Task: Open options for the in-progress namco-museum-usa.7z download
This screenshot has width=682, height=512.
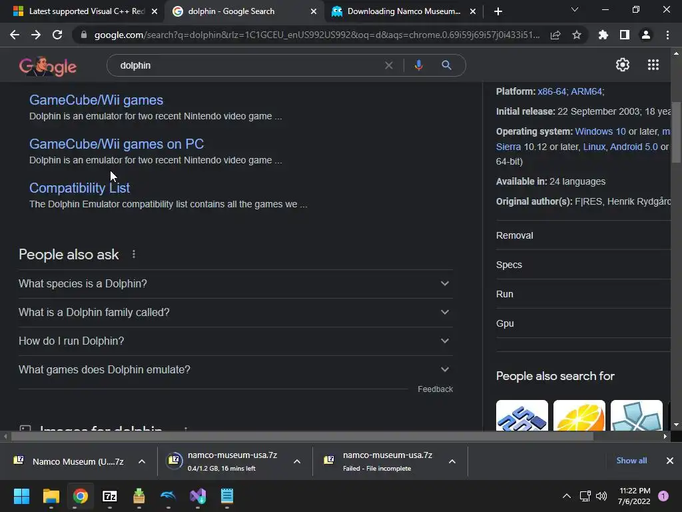Action: click(296, 461)
